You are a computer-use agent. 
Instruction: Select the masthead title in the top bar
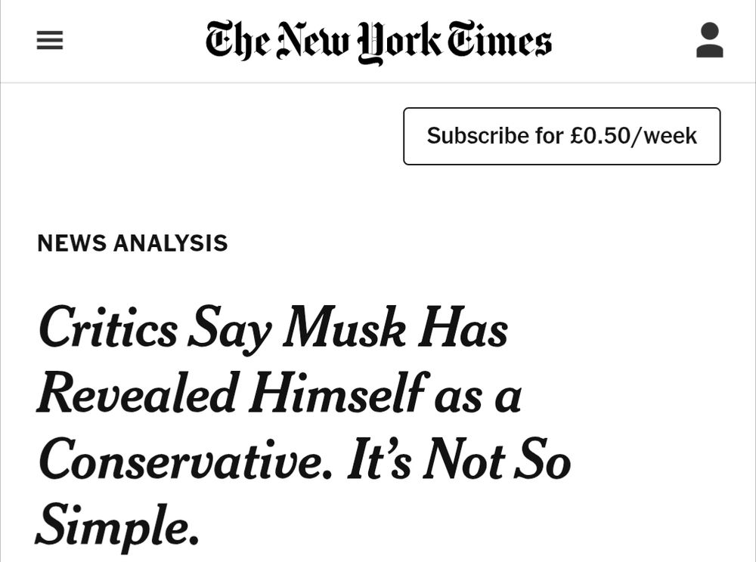coord(376,42)
